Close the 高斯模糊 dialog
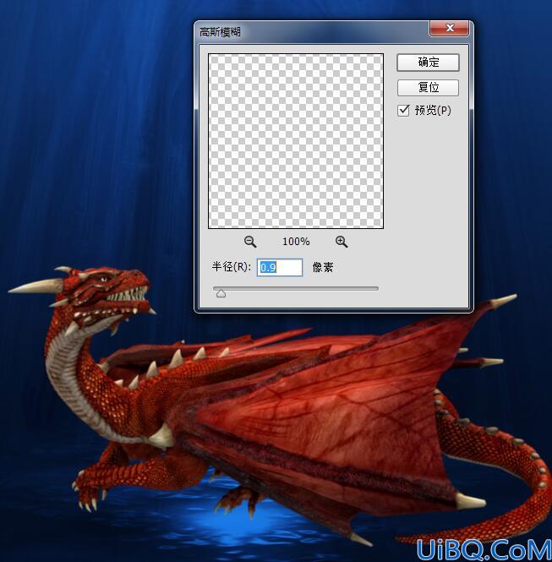The width and height of the screenshot is (552, 562). pos(449,29)
